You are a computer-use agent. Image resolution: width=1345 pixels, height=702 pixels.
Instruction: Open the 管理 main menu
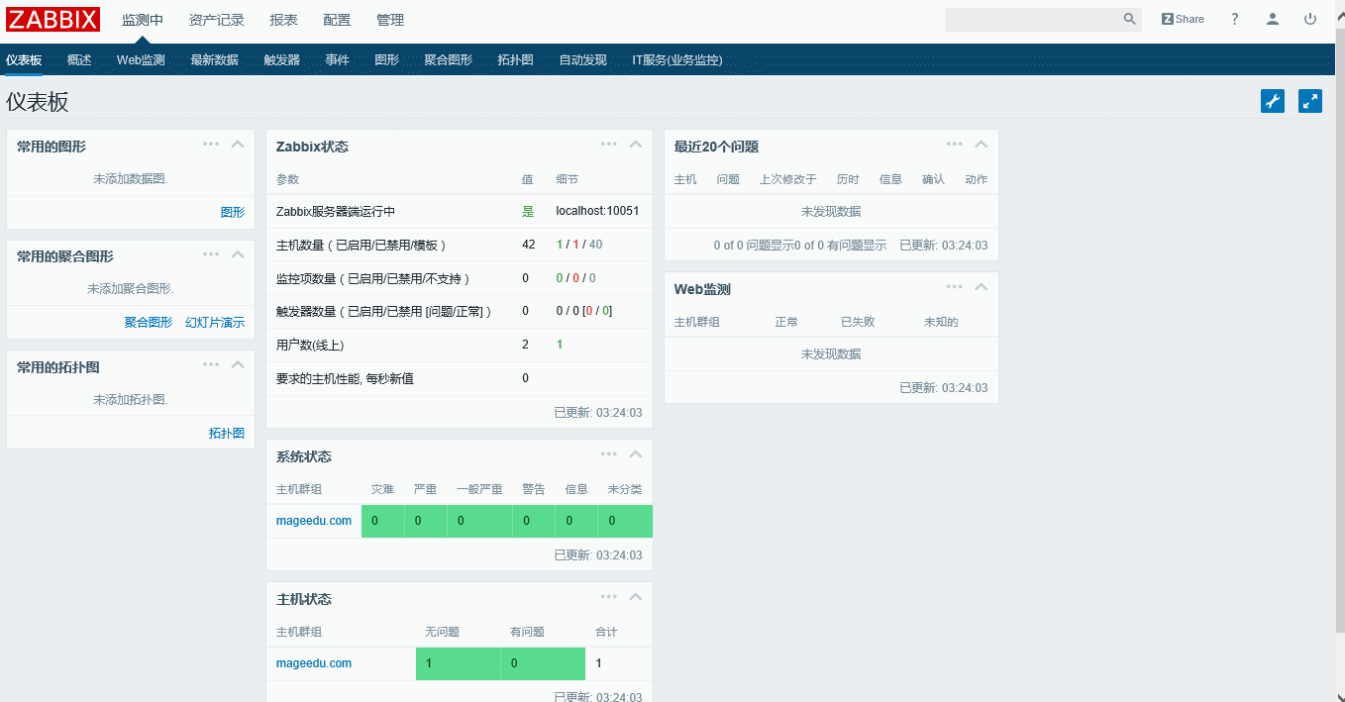coord(390,20)
